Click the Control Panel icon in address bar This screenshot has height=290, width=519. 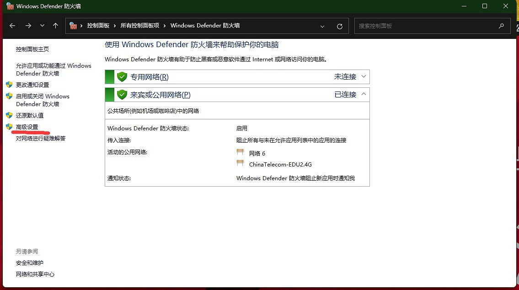coord(73,26)
